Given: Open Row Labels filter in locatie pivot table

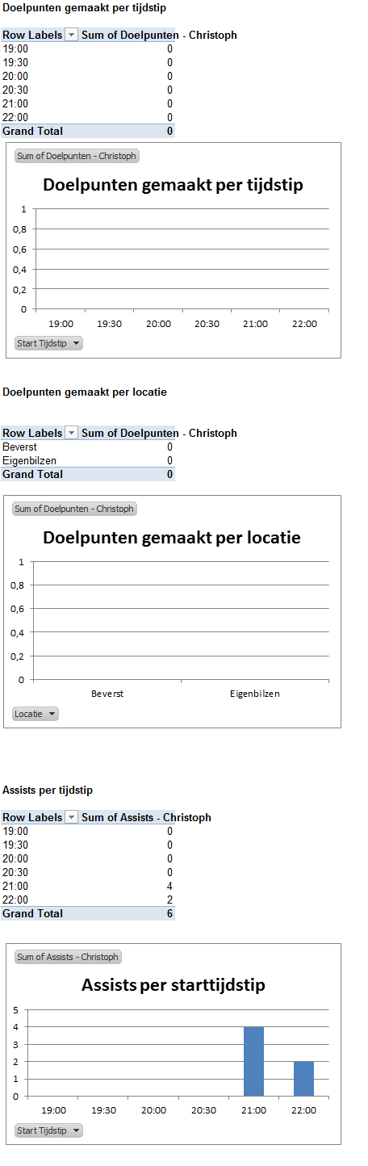Looking at the screenshot, I should point(71,433).
